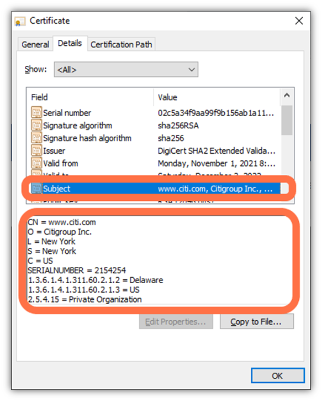Click the www.citi.com, Citigroup Inc. value
This screenshot has height=401, width=322.
(215, 189)
